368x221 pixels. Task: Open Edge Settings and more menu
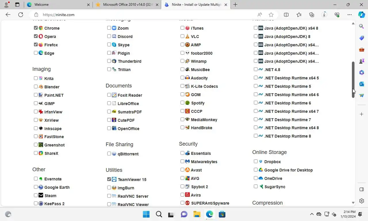[x=350, y=15]
